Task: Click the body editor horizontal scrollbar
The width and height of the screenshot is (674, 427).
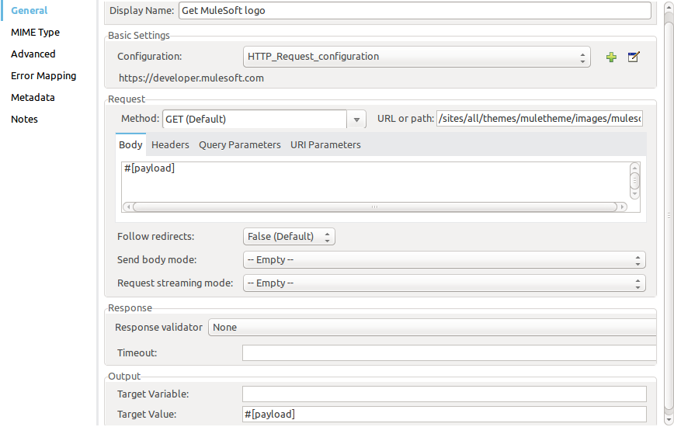Action: point(374,207)
